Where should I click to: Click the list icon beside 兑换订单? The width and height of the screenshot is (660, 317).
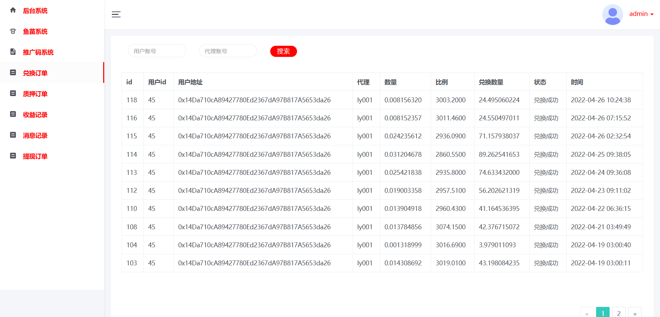coord(13,73)
